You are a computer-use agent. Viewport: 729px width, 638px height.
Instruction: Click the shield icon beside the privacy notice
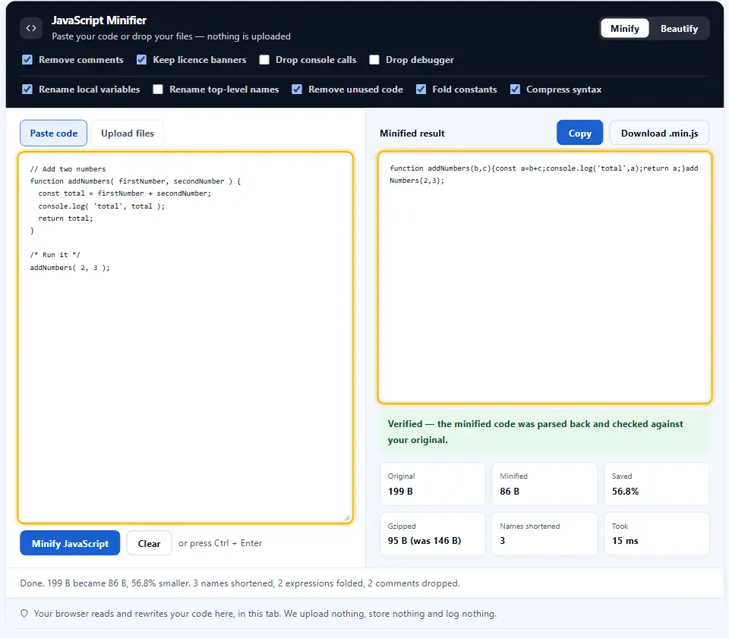pos(24,614)
